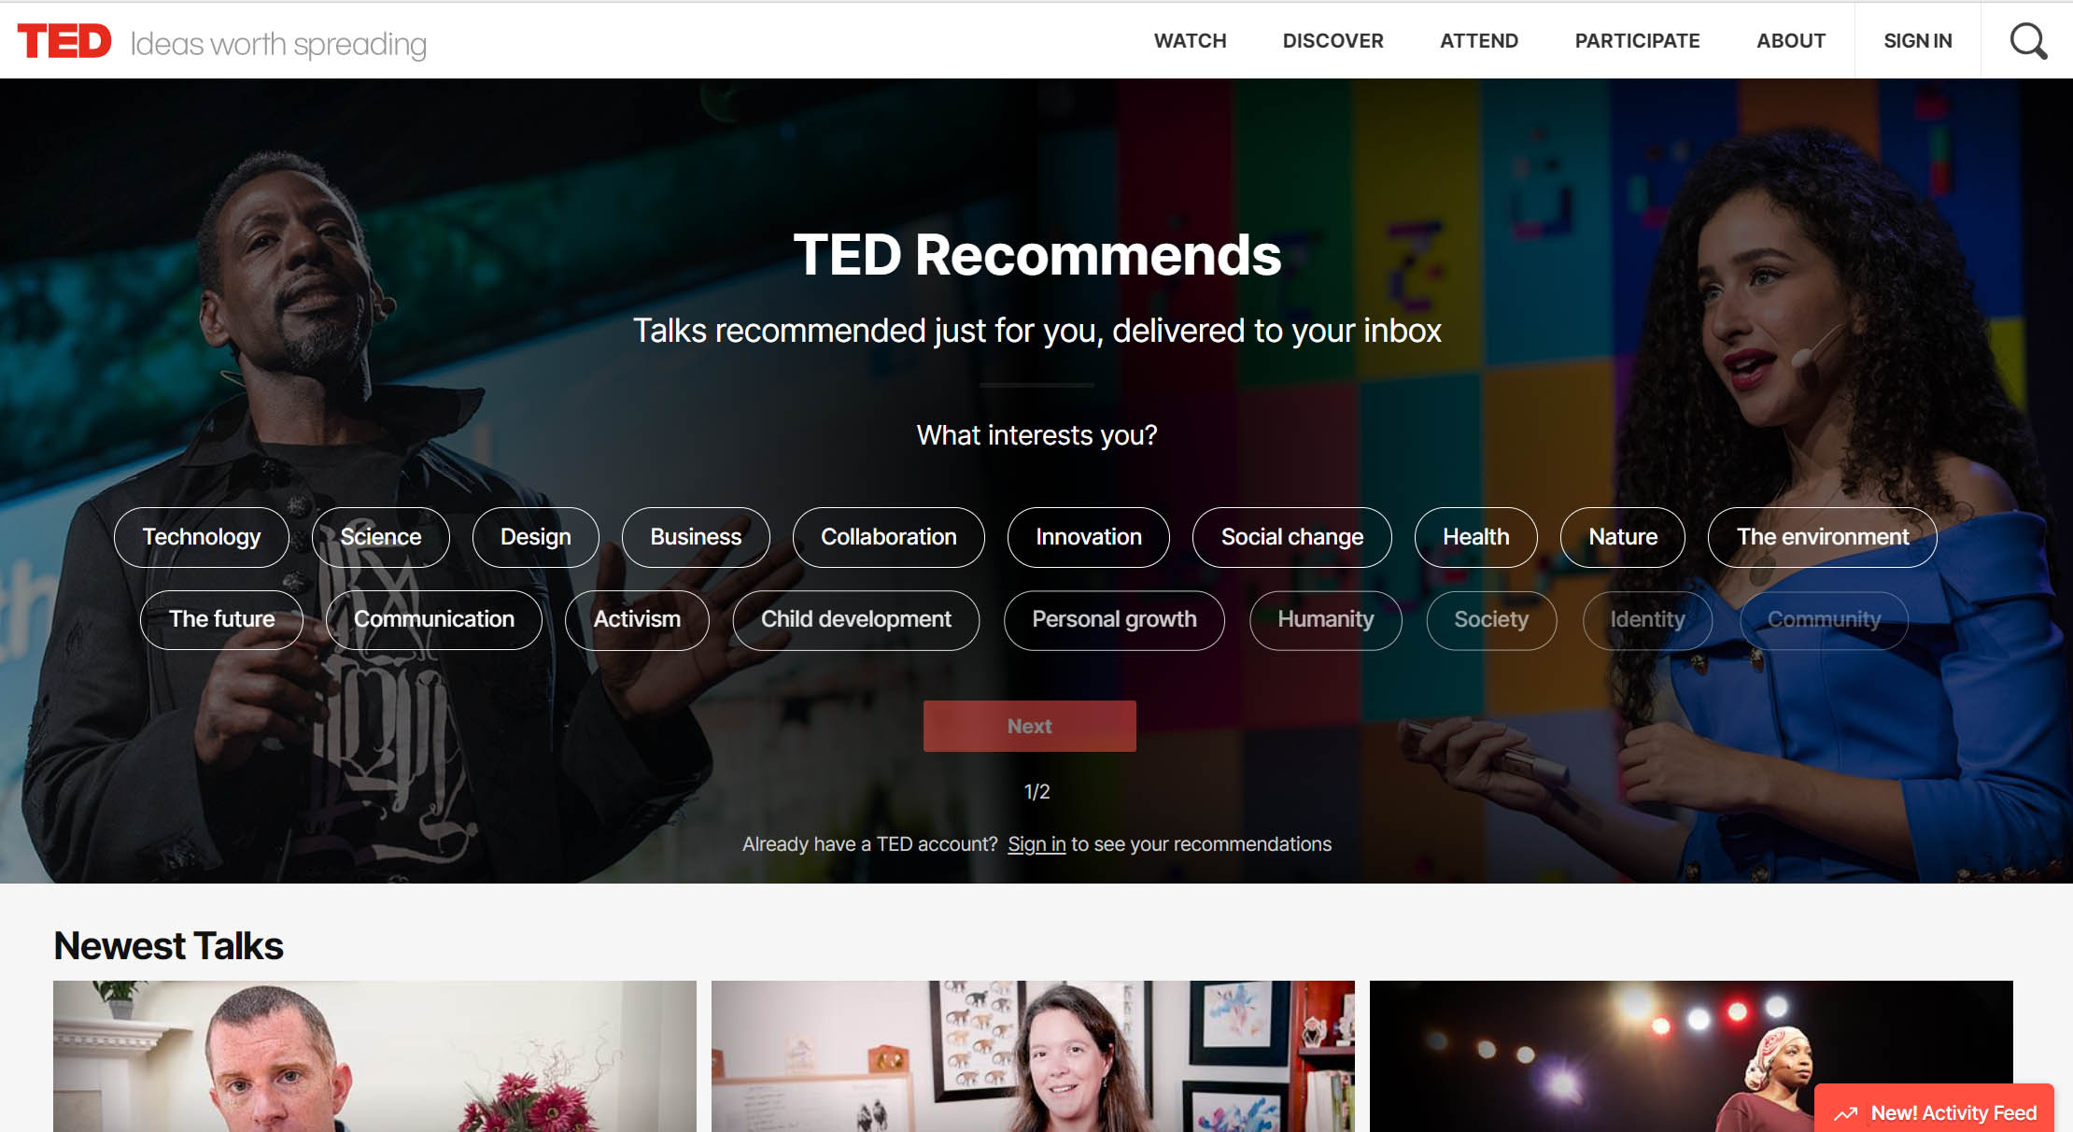Open the WATCH navigation menu
The width and height of the screenshot is (2073, 1132).
point(1190,41)
